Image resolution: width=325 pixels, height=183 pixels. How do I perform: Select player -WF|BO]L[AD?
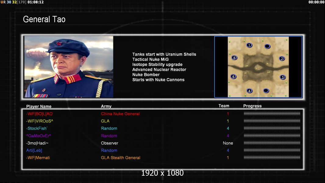pos(39,114)
